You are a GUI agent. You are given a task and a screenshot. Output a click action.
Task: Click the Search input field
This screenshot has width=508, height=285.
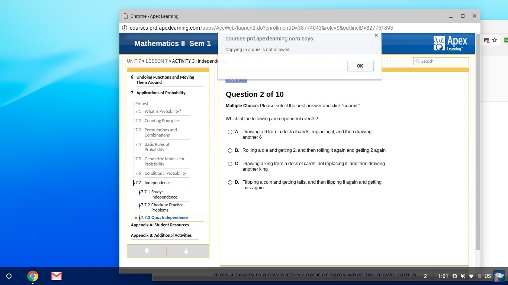[x=441, y=61]
